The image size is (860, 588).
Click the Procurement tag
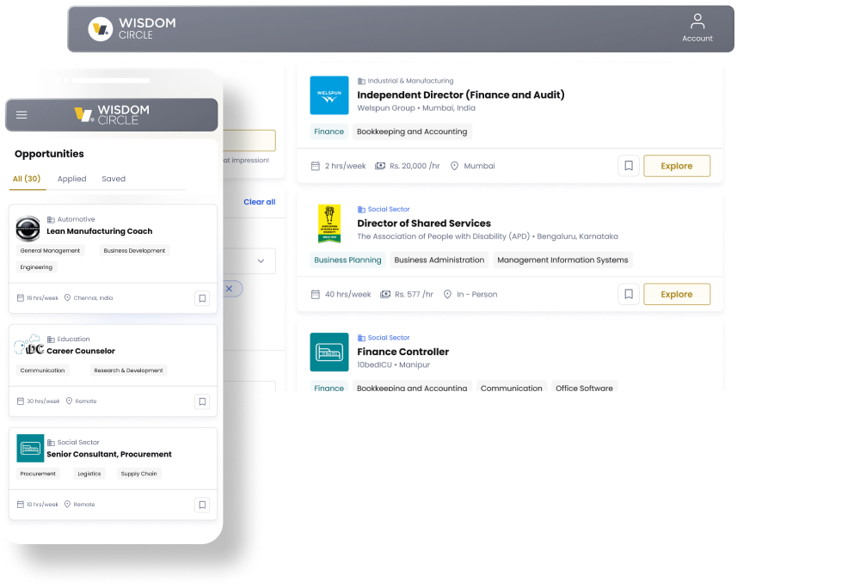pos(38,474)
